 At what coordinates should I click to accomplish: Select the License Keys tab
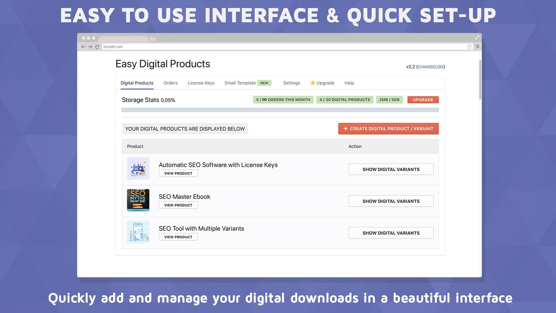(201, 83)
